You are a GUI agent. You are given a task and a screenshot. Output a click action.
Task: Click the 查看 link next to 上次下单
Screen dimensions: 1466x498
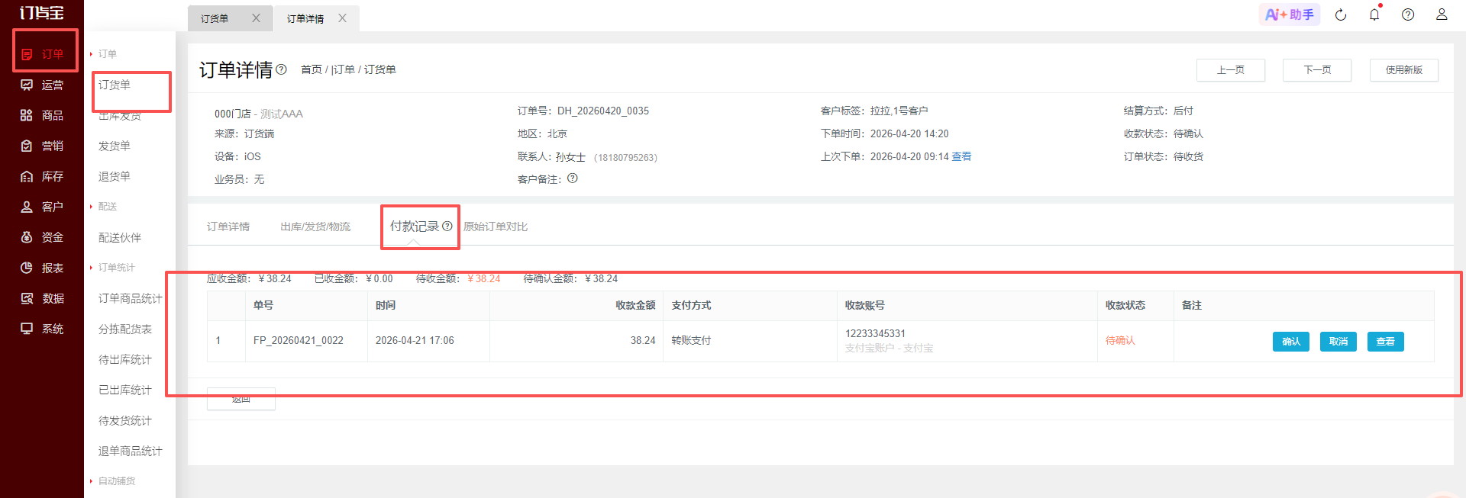962,156
